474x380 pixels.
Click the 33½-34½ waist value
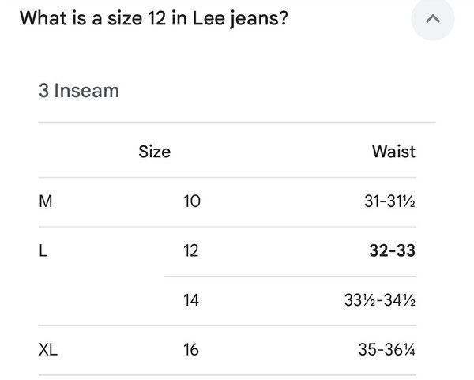click(x=380, y=300)
